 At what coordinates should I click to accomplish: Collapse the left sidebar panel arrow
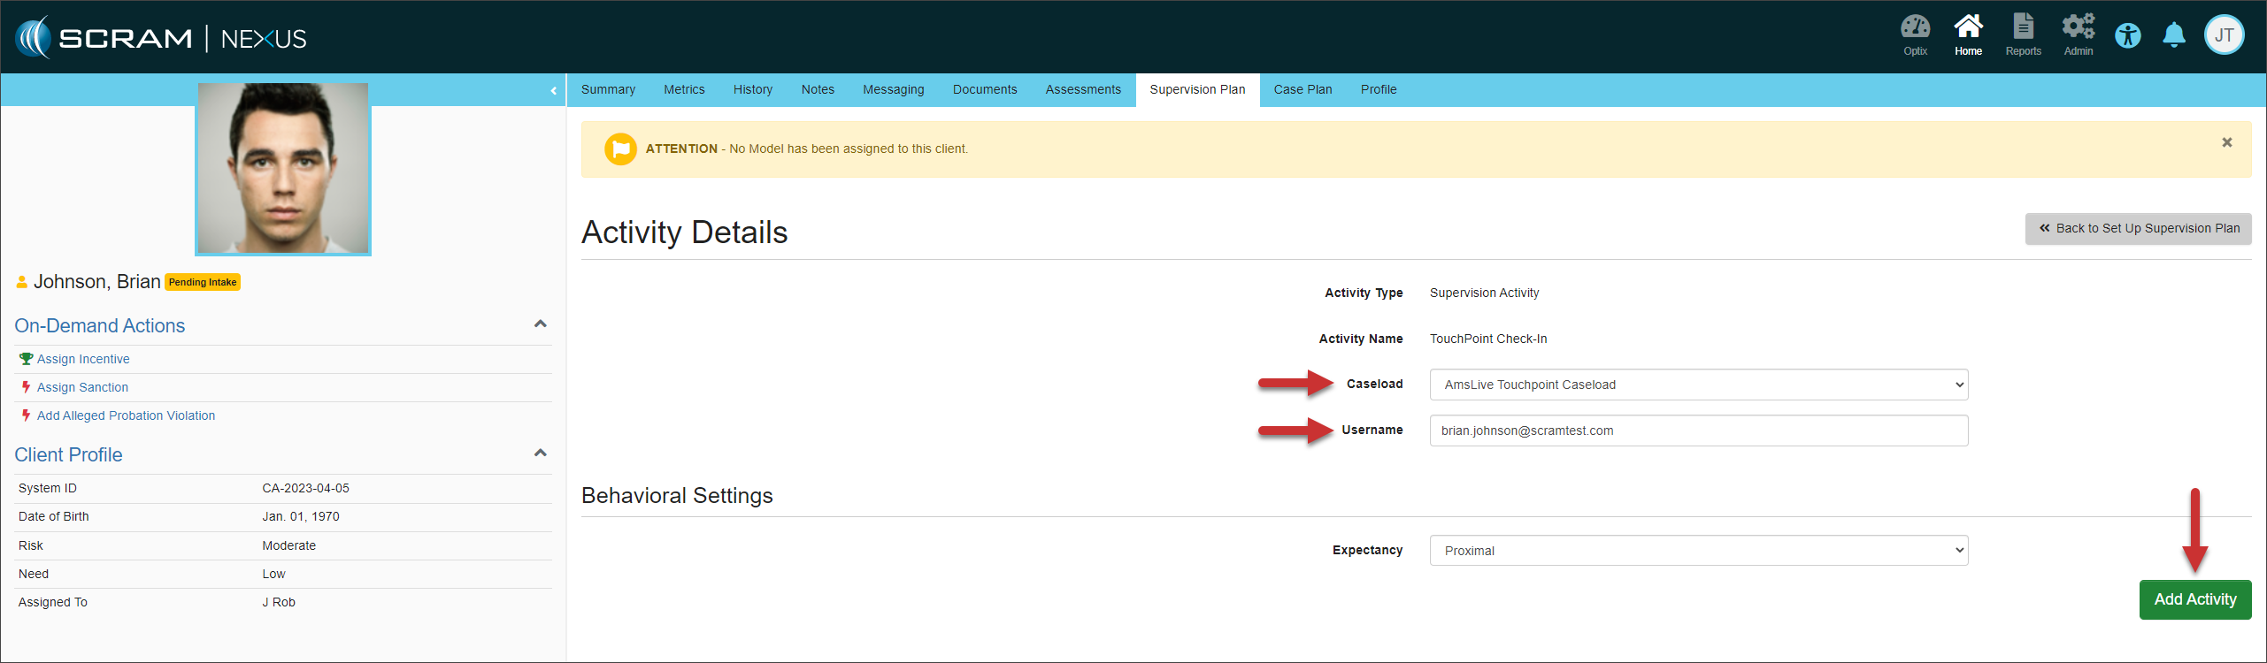(553, 90)
